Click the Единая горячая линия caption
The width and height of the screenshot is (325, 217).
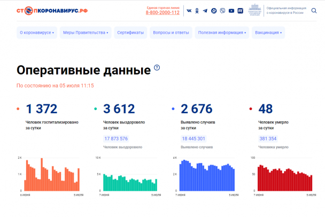pyautogui.click(x=163, y=7)
